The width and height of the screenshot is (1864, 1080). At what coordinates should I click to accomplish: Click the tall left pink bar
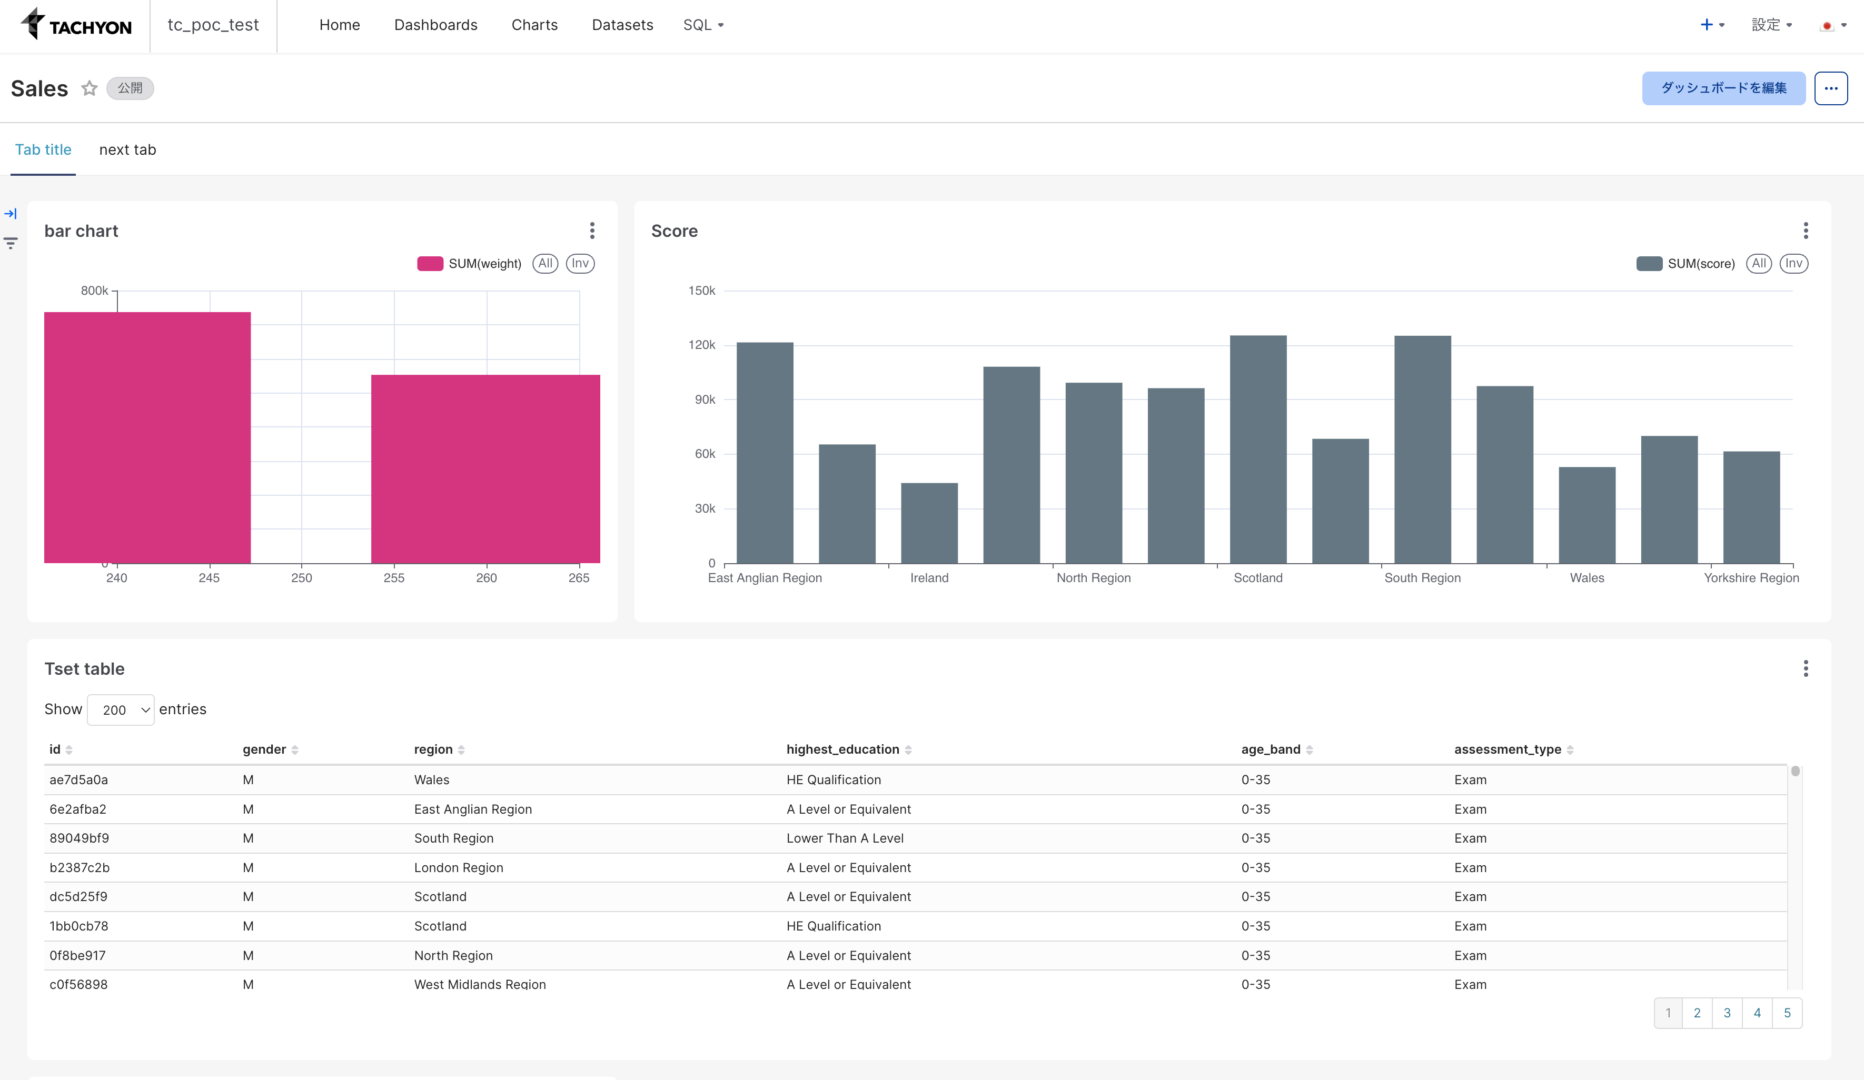pos(147,437)
